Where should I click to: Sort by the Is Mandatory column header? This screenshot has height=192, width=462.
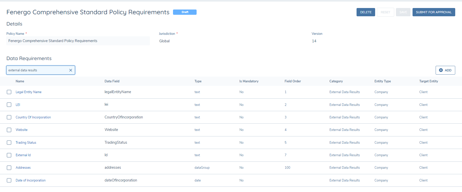tap(249, 81)
